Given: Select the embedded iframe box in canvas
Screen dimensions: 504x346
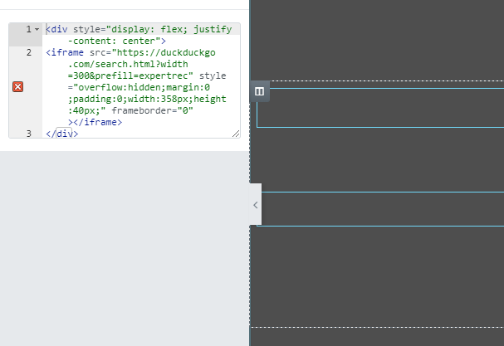Looking at the screenshot, I should [380, 108].
